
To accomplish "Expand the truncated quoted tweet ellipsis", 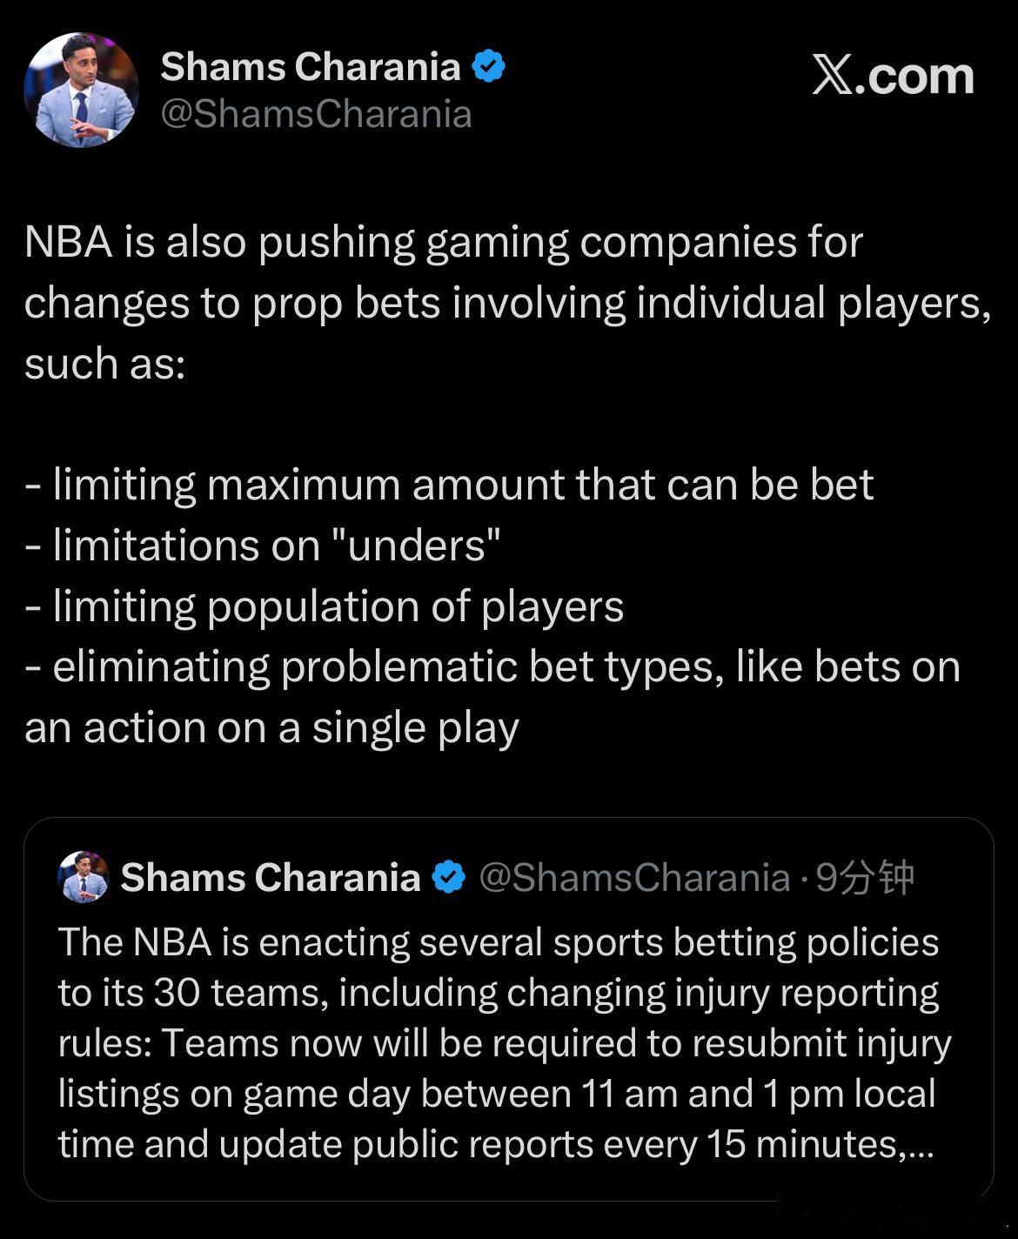I will (x=921, y=1145).
